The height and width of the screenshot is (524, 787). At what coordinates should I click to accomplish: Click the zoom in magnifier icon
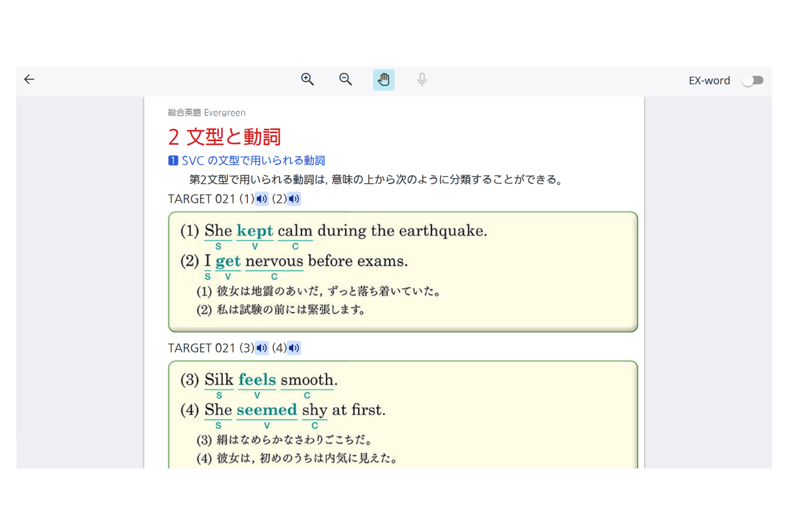click(x=307, y=80)
